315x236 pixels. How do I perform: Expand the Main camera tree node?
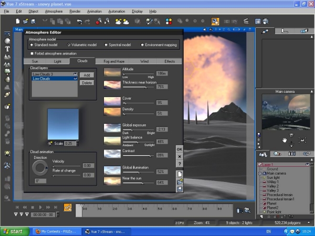[x=260, y=174]
